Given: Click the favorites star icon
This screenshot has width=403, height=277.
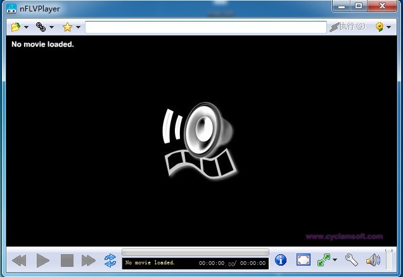Looking at the screenshot, I should pos(67,27).
